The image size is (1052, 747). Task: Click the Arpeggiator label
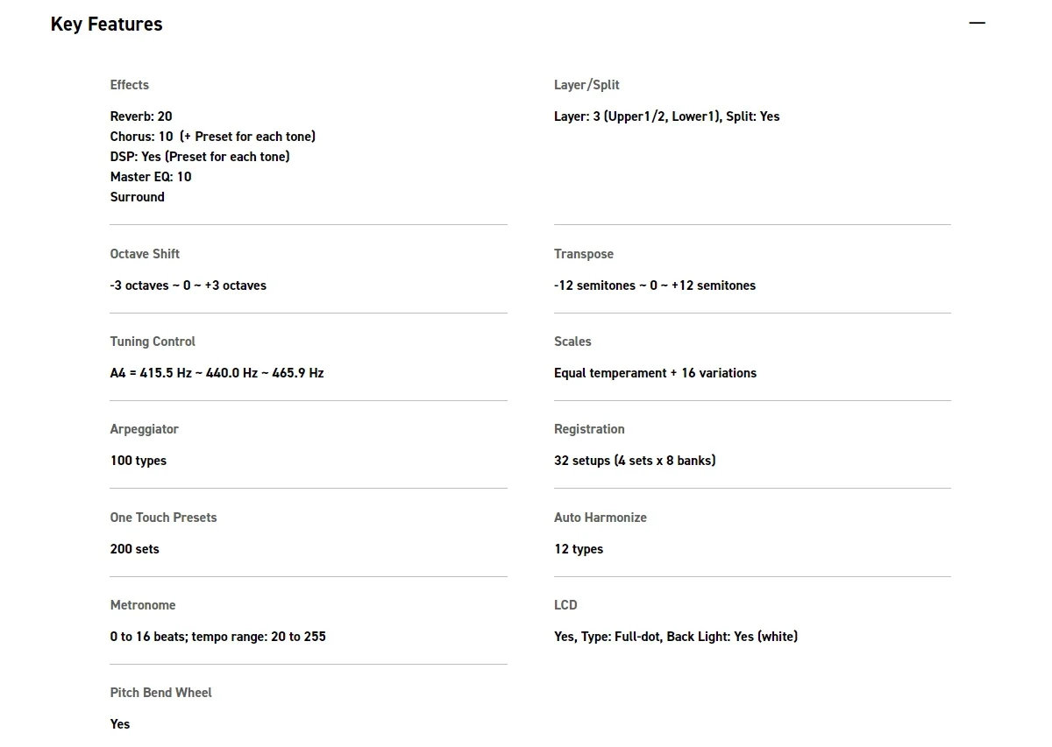coord(145,429)
